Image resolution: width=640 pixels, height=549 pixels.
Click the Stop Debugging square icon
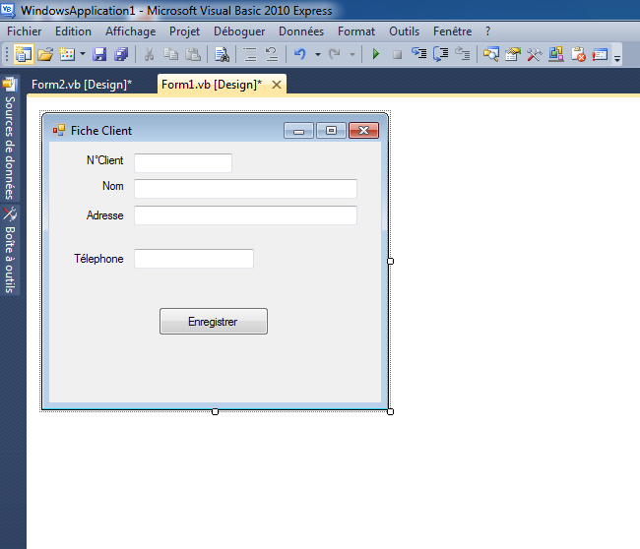(397, 54)
